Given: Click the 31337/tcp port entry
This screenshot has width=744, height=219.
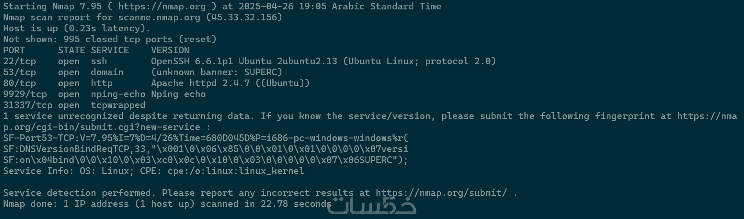Looking at the screenshot, I should [28, 105].
